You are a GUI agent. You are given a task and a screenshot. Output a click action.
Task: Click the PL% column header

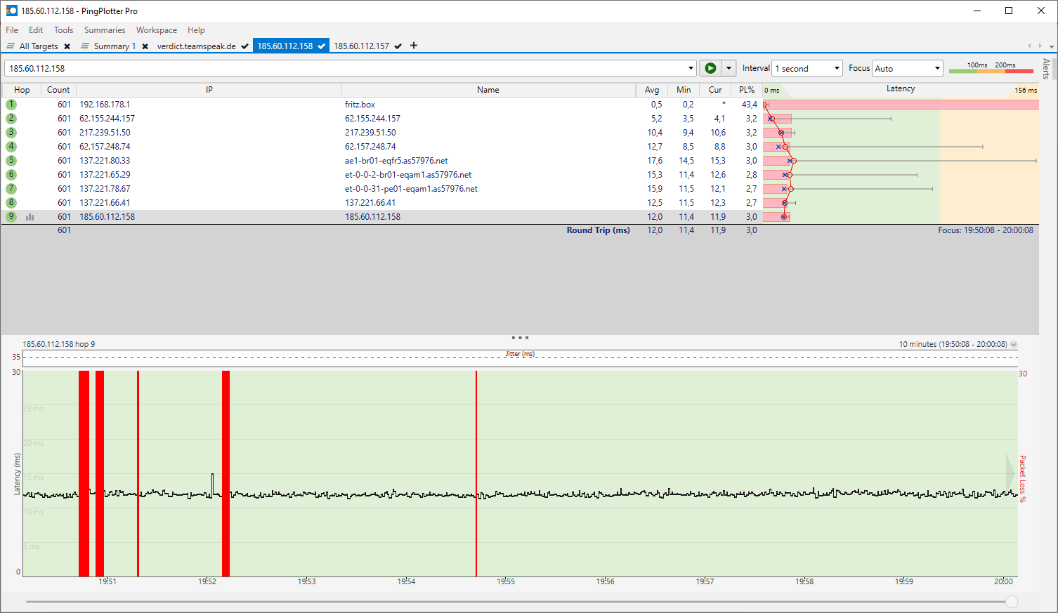(x=747, y=90)
